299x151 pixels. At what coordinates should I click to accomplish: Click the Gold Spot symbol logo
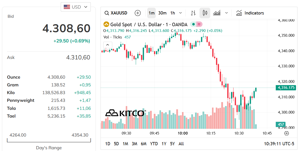[106, 24]
